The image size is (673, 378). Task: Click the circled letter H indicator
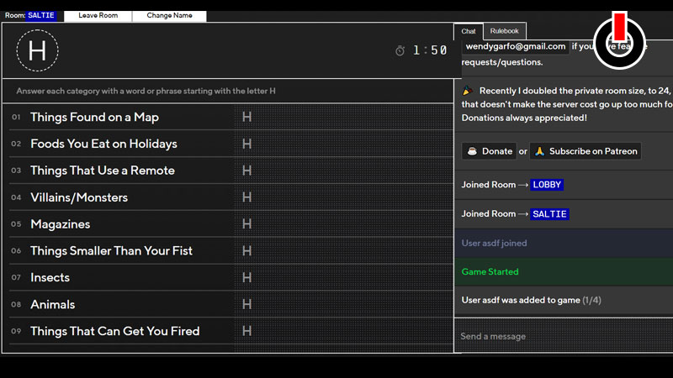point(37,50)
